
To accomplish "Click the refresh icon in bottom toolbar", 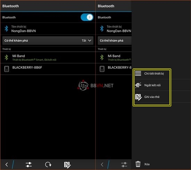I will click(48, 164).
